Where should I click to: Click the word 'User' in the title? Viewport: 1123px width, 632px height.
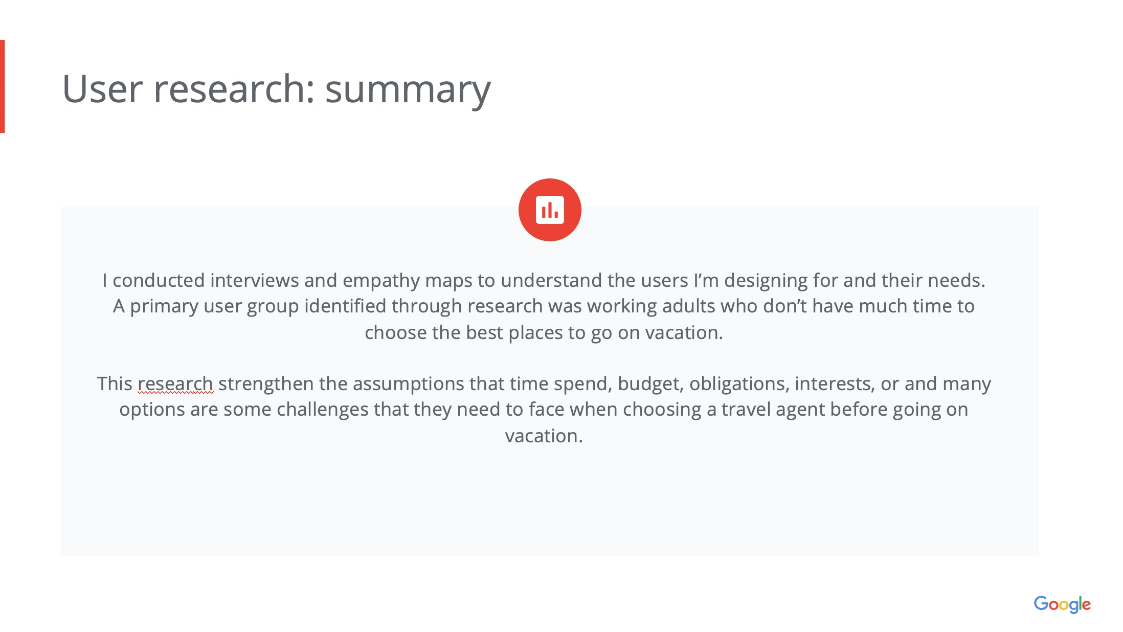point(103,89)
